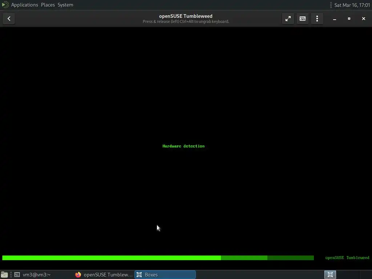
Task: Enter fullscreen mode for the VM
Action: point(288,19)
